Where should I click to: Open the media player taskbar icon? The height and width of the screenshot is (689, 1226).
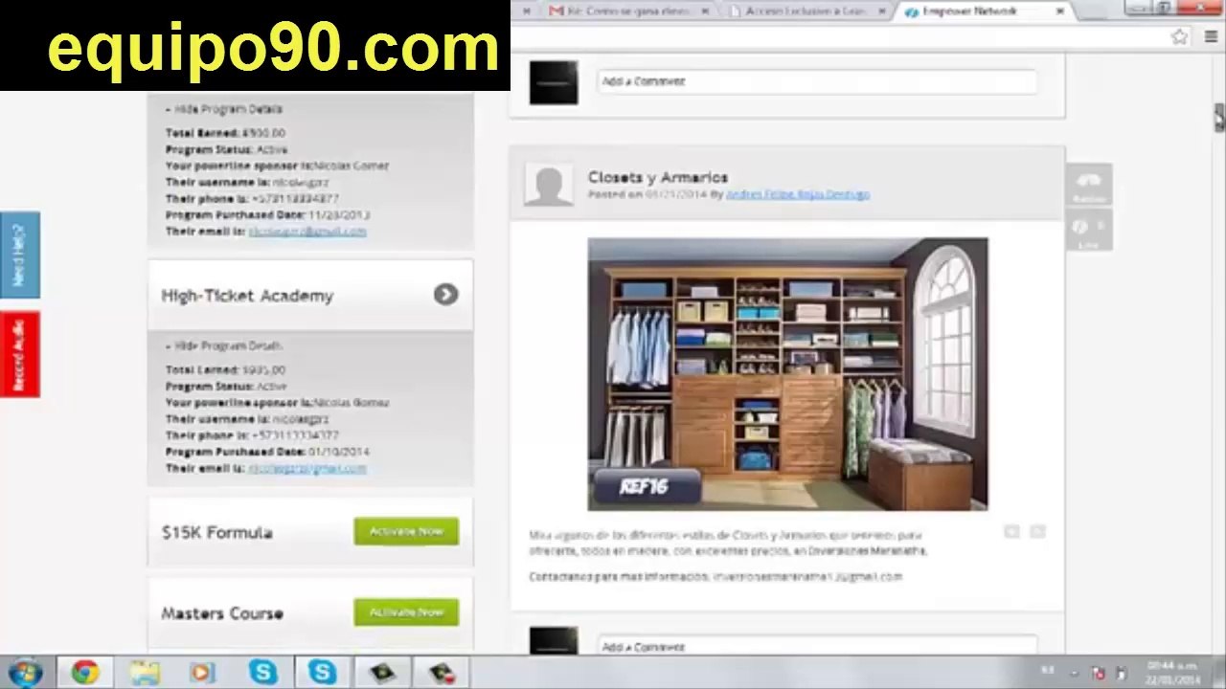coord(202,673)
